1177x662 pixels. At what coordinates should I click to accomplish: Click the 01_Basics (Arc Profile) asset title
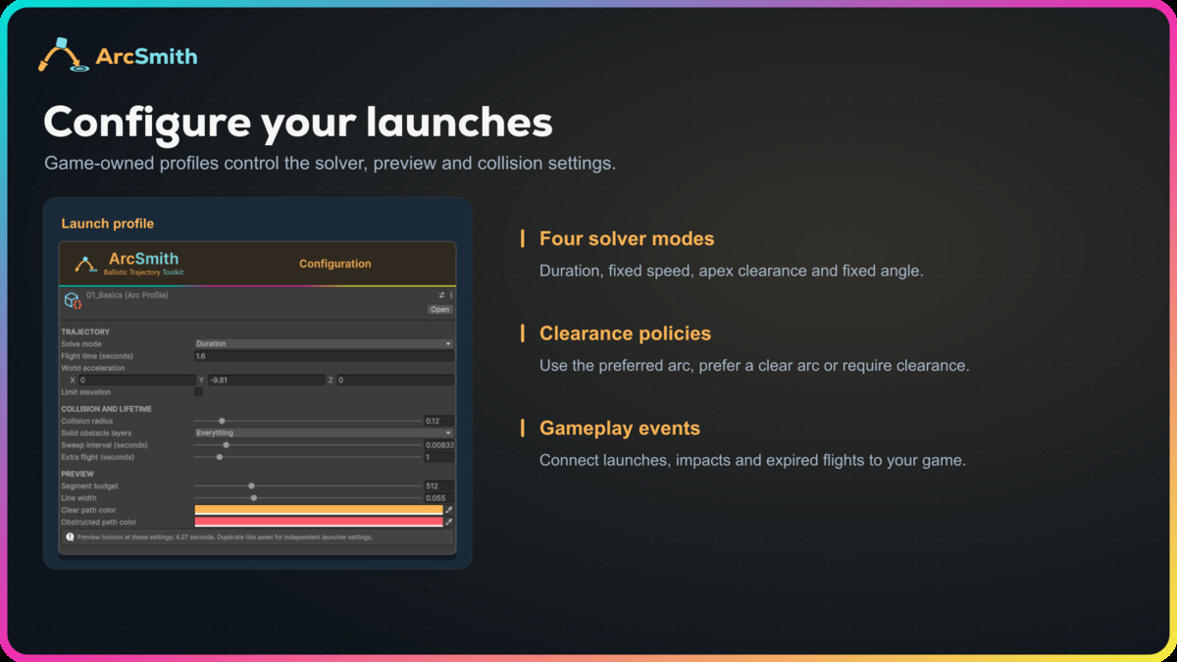pos(128,295)
